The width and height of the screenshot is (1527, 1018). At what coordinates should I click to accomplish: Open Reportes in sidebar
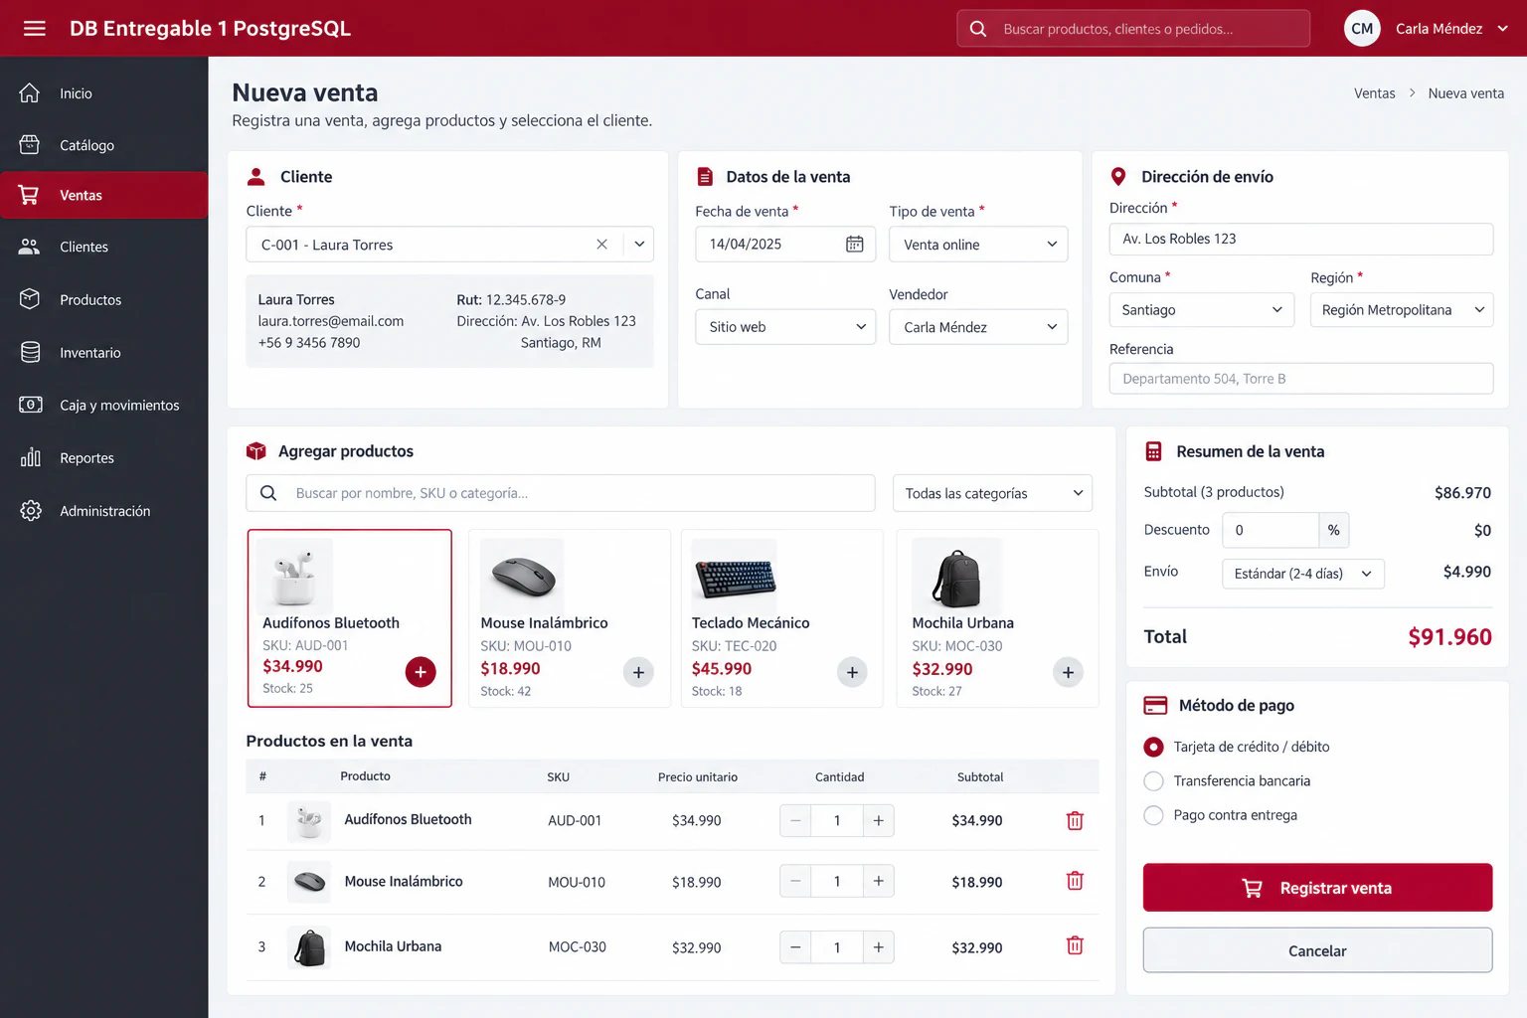click(103, 458)
